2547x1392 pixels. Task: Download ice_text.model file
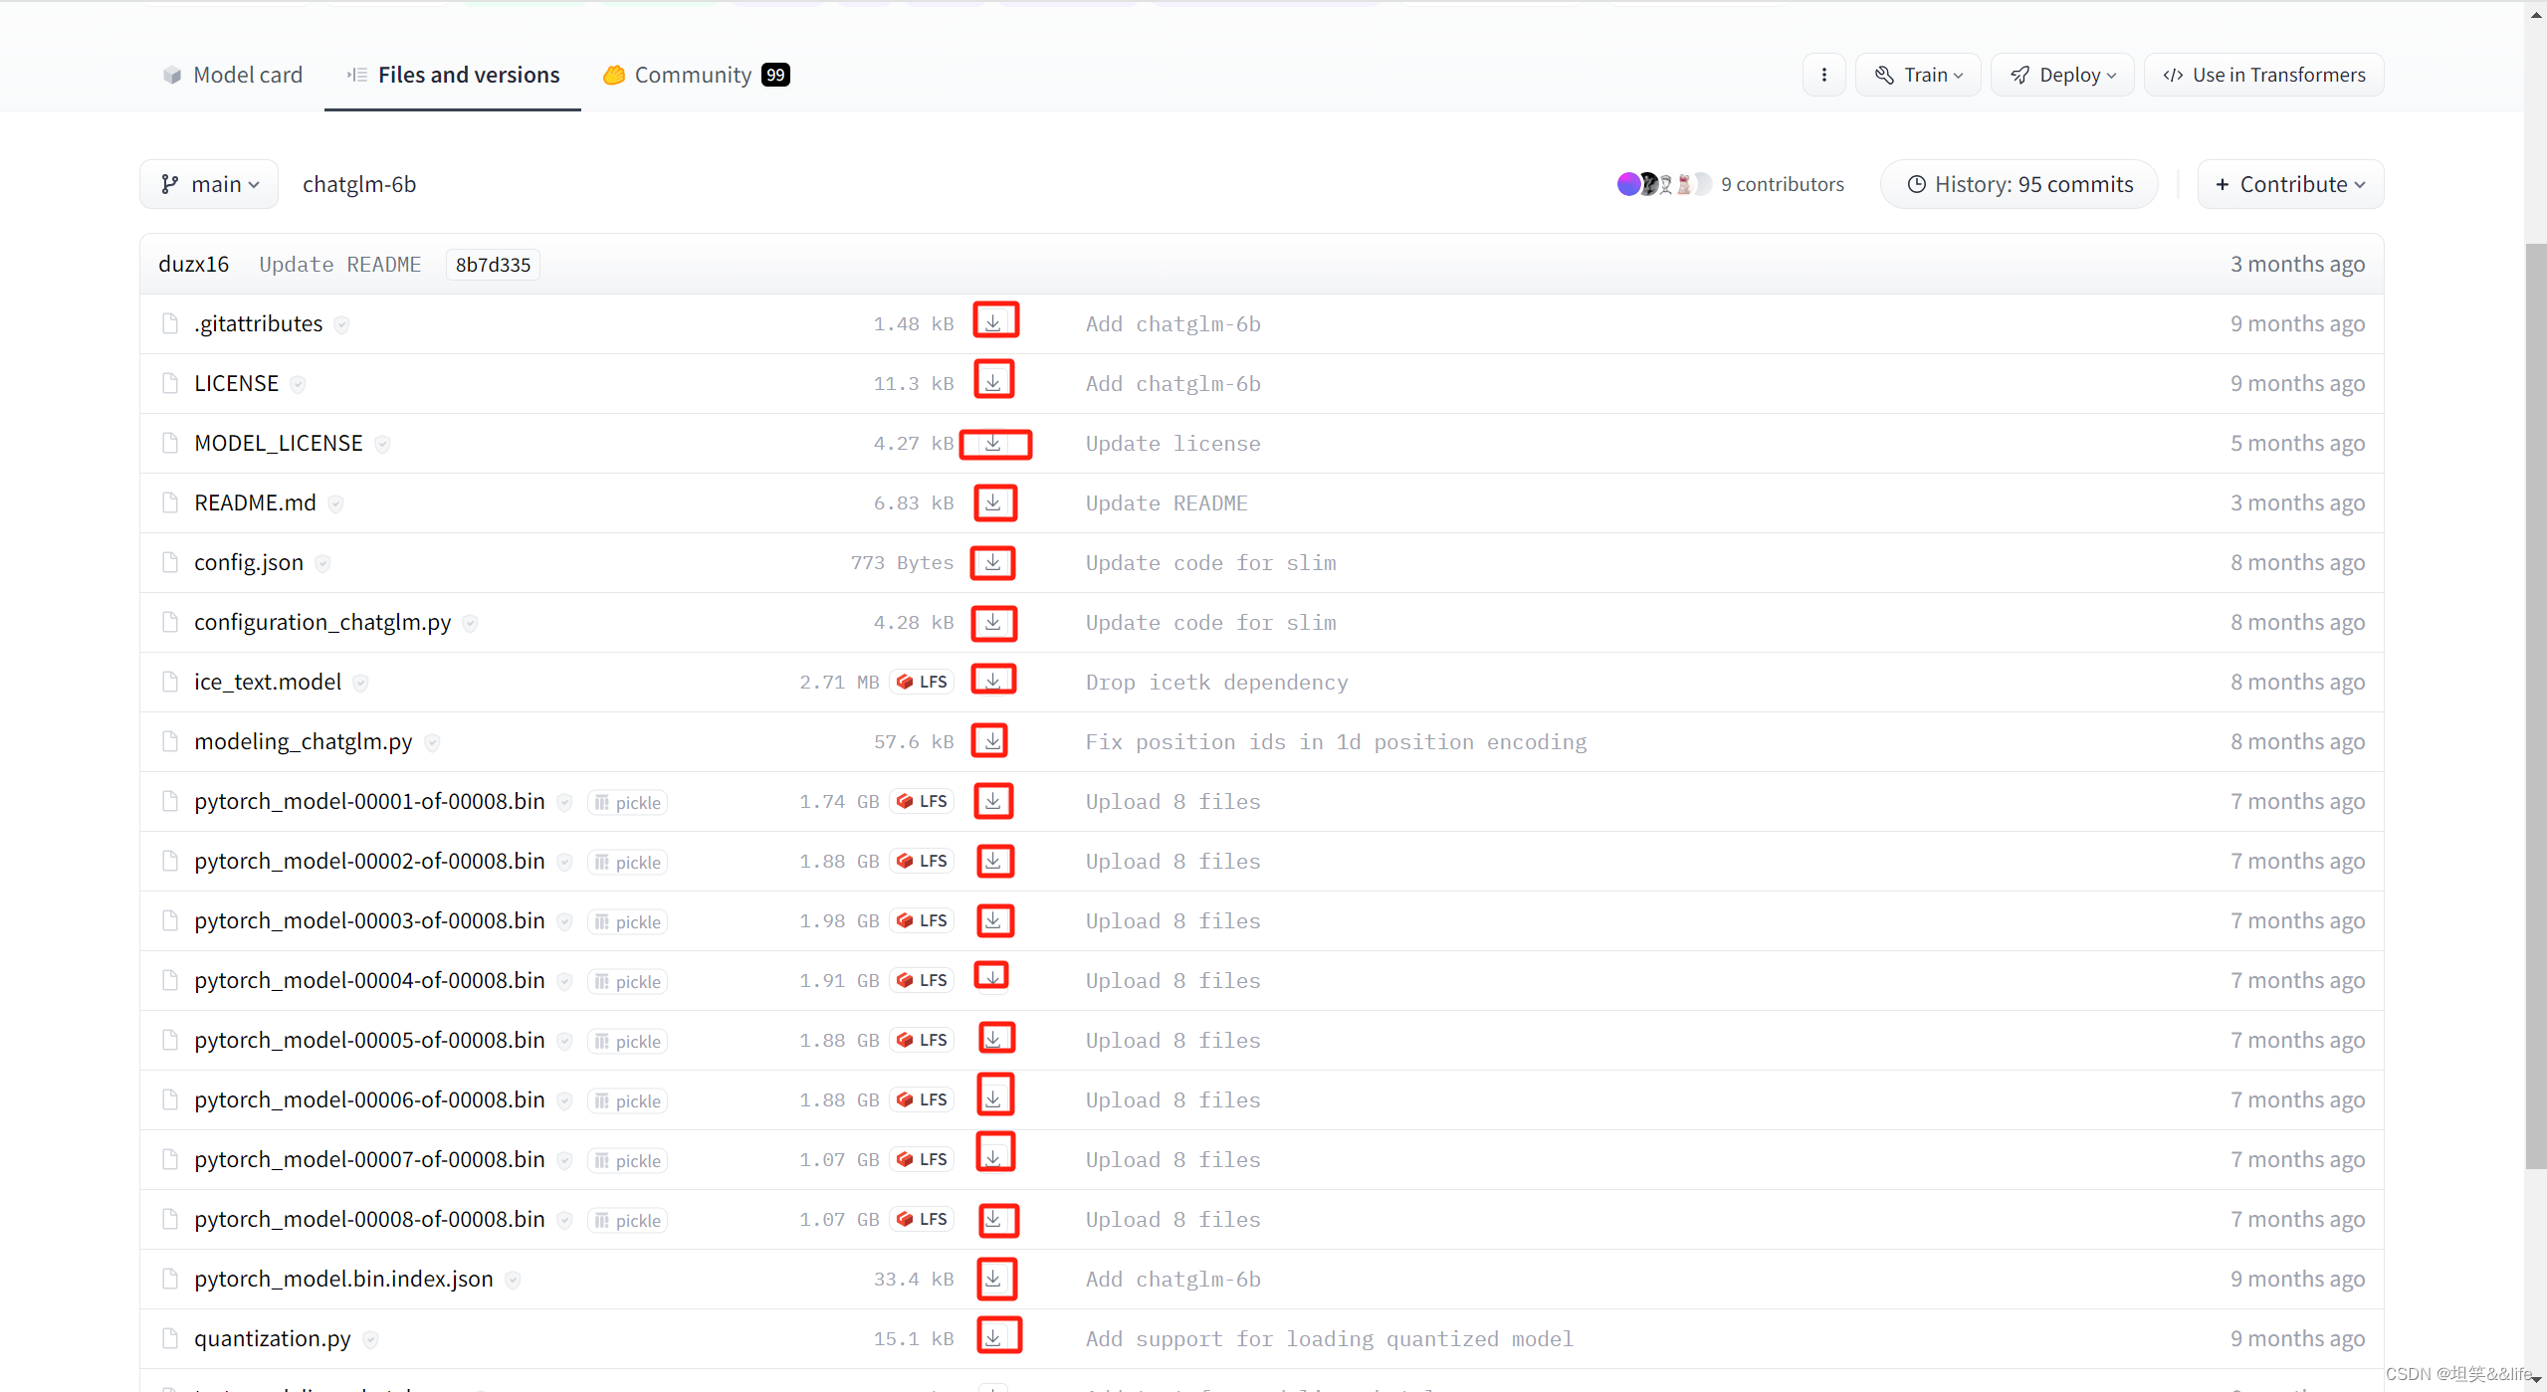pos(993,681)
